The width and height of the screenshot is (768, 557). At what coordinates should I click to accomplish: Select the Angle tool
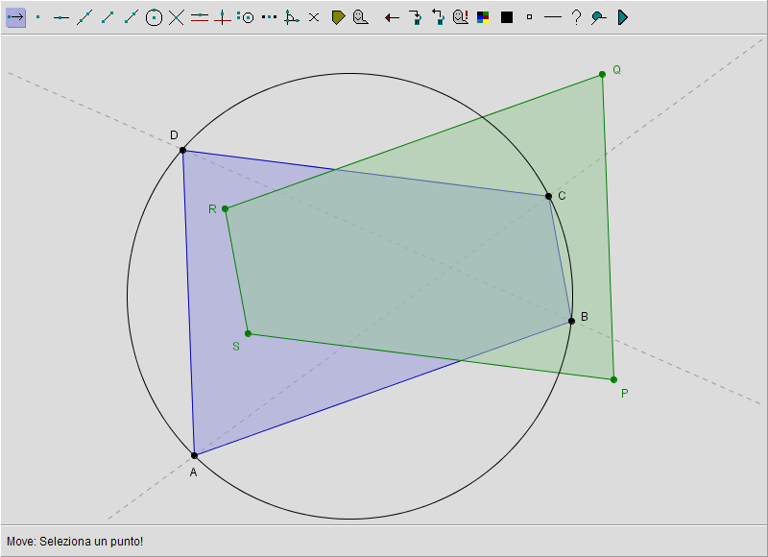point(292,17)
